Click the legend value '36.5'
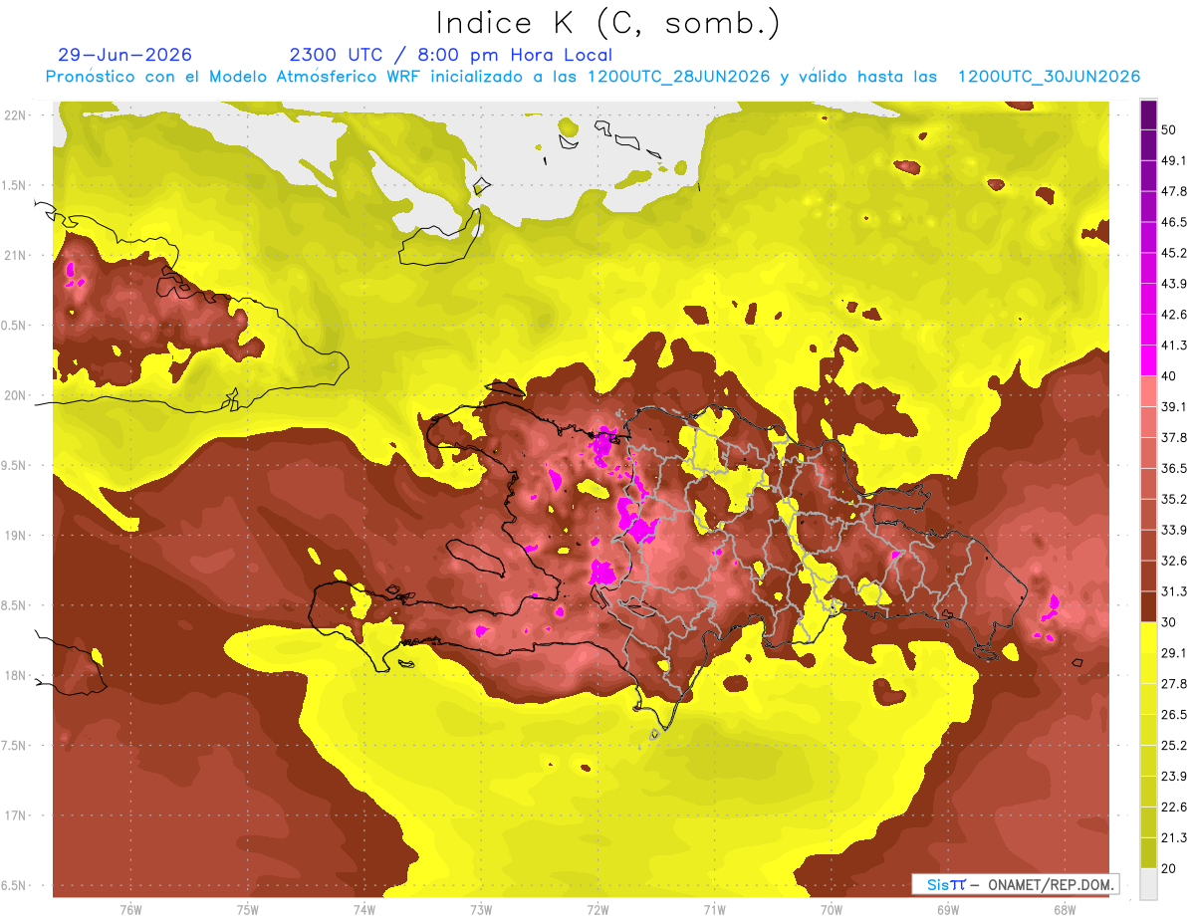This screenshot has width=1195, height=923. [1174, 468]
